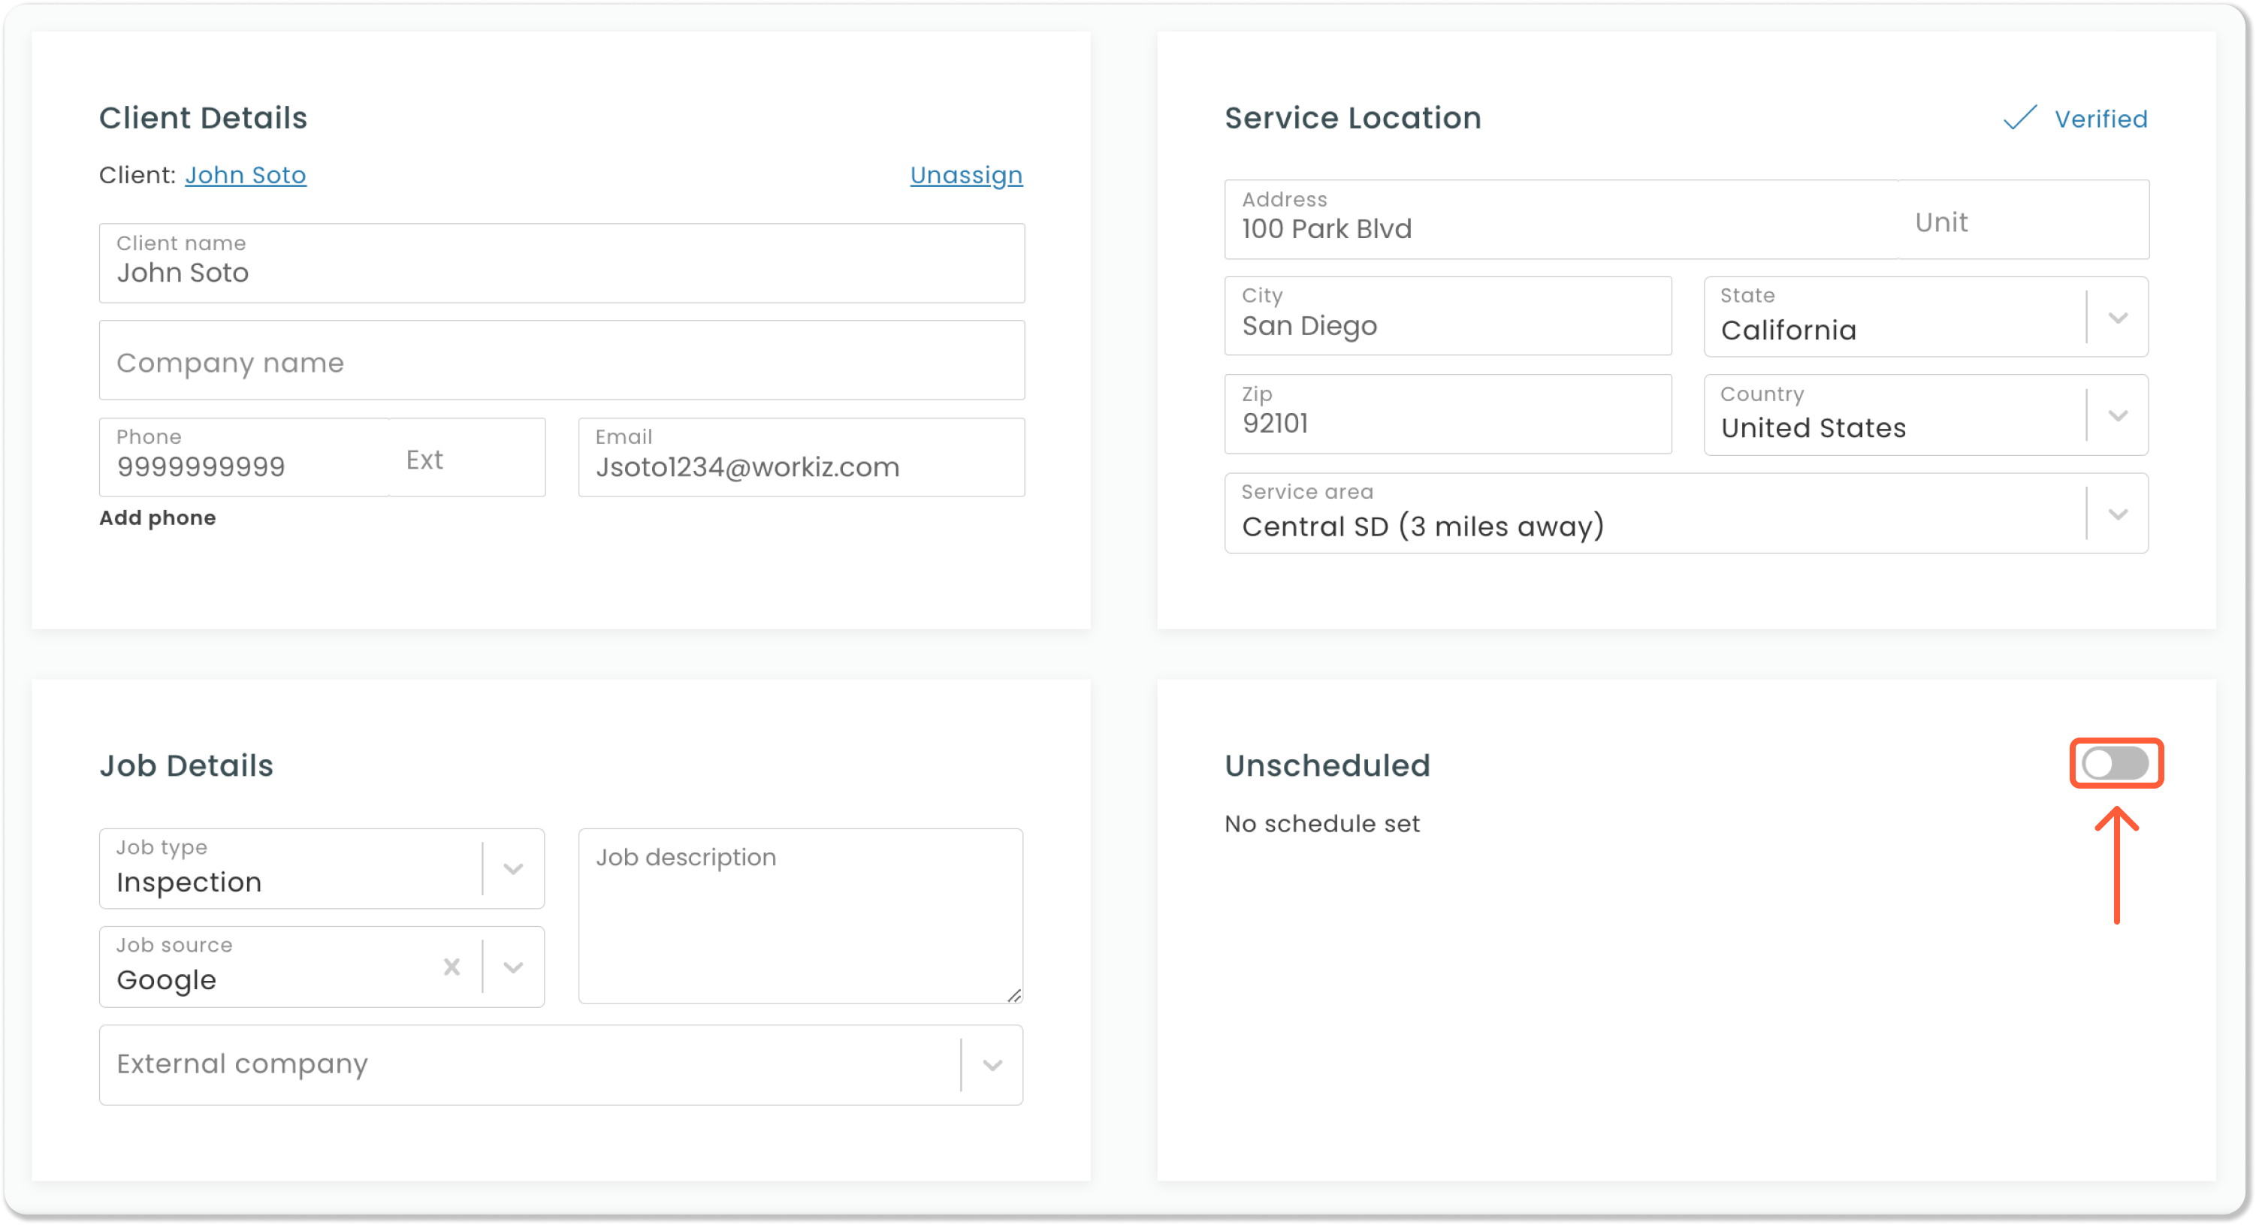Open the State dropdown chevron
This screenshot has height=1225, width=2256.
point(2118,317)
